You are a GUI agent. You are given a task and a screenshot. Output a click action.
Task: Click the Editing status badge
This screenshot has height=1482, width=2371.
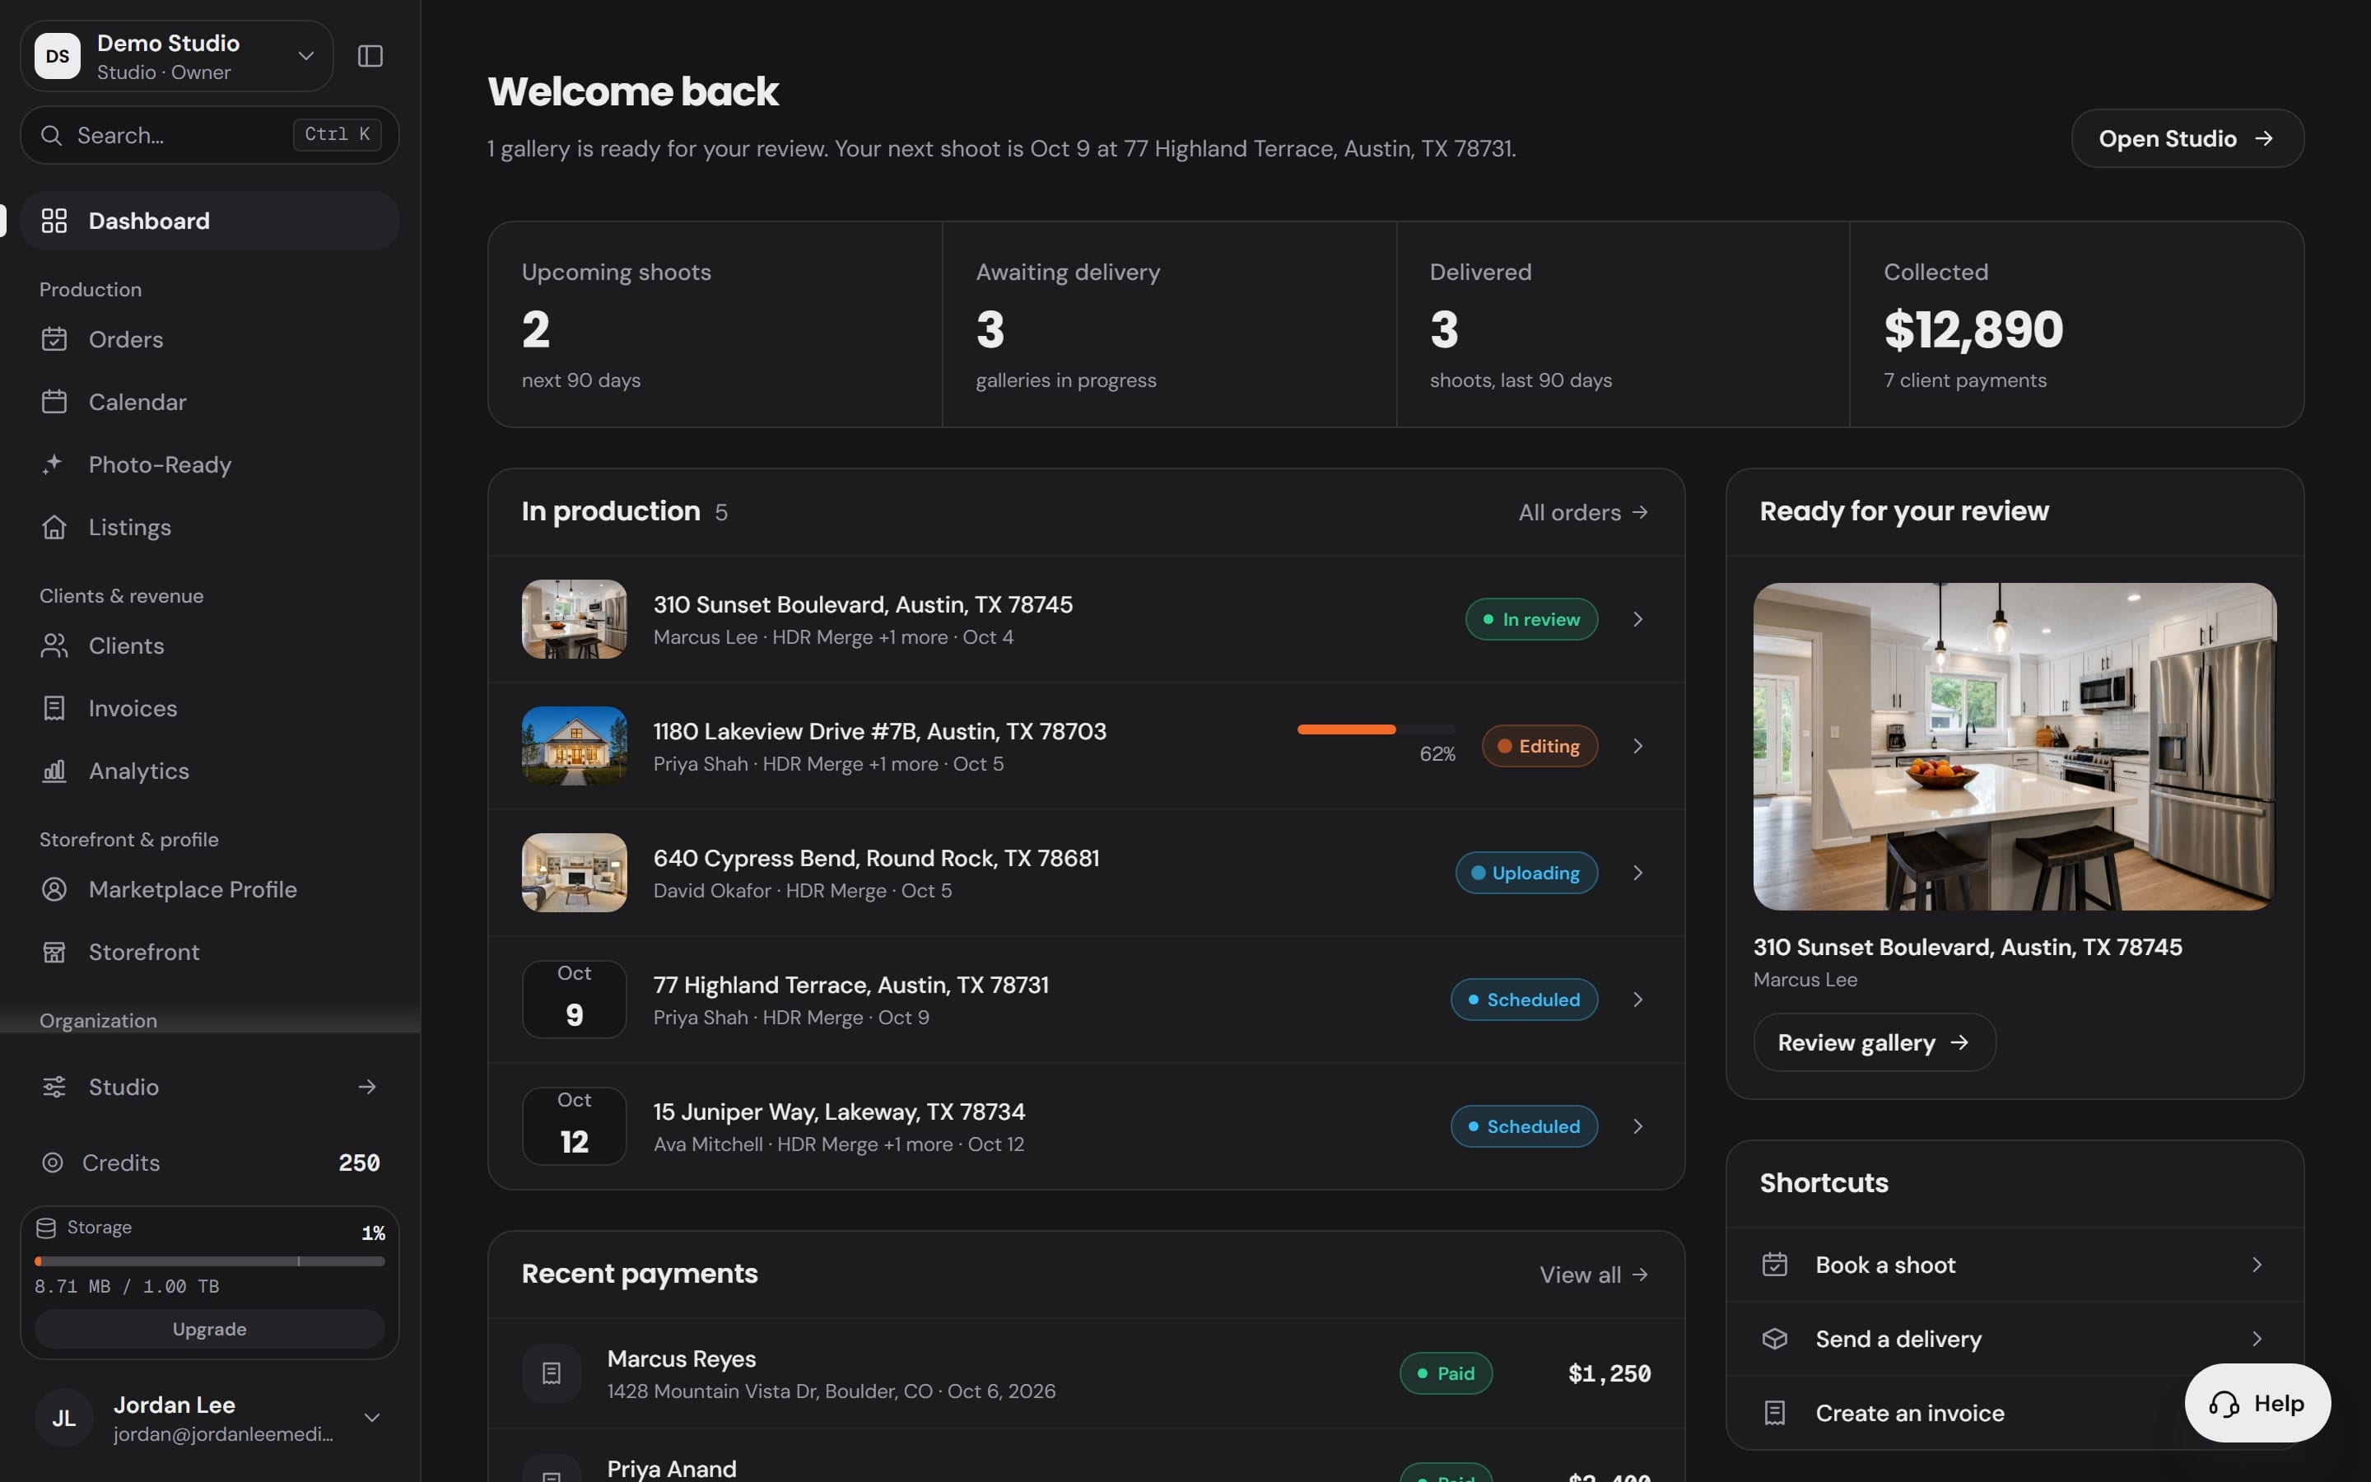1540,746
